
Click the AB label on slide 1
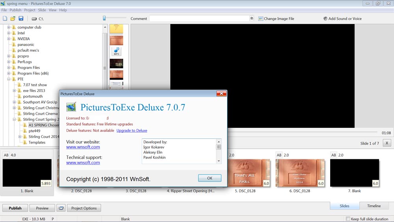(x=6, y=155)
